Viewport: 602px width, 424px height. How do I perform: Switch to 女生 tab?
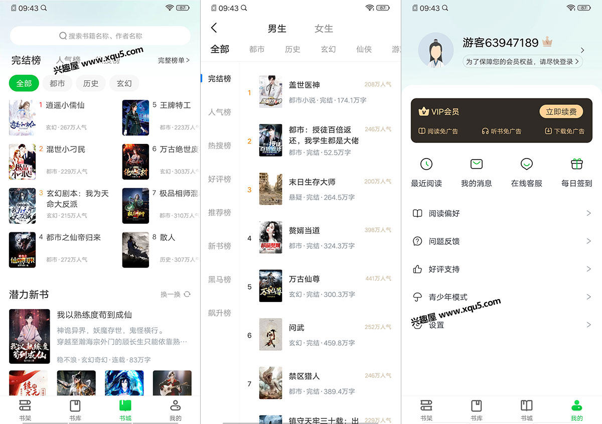pyautogui.click(x=324, y=29)
